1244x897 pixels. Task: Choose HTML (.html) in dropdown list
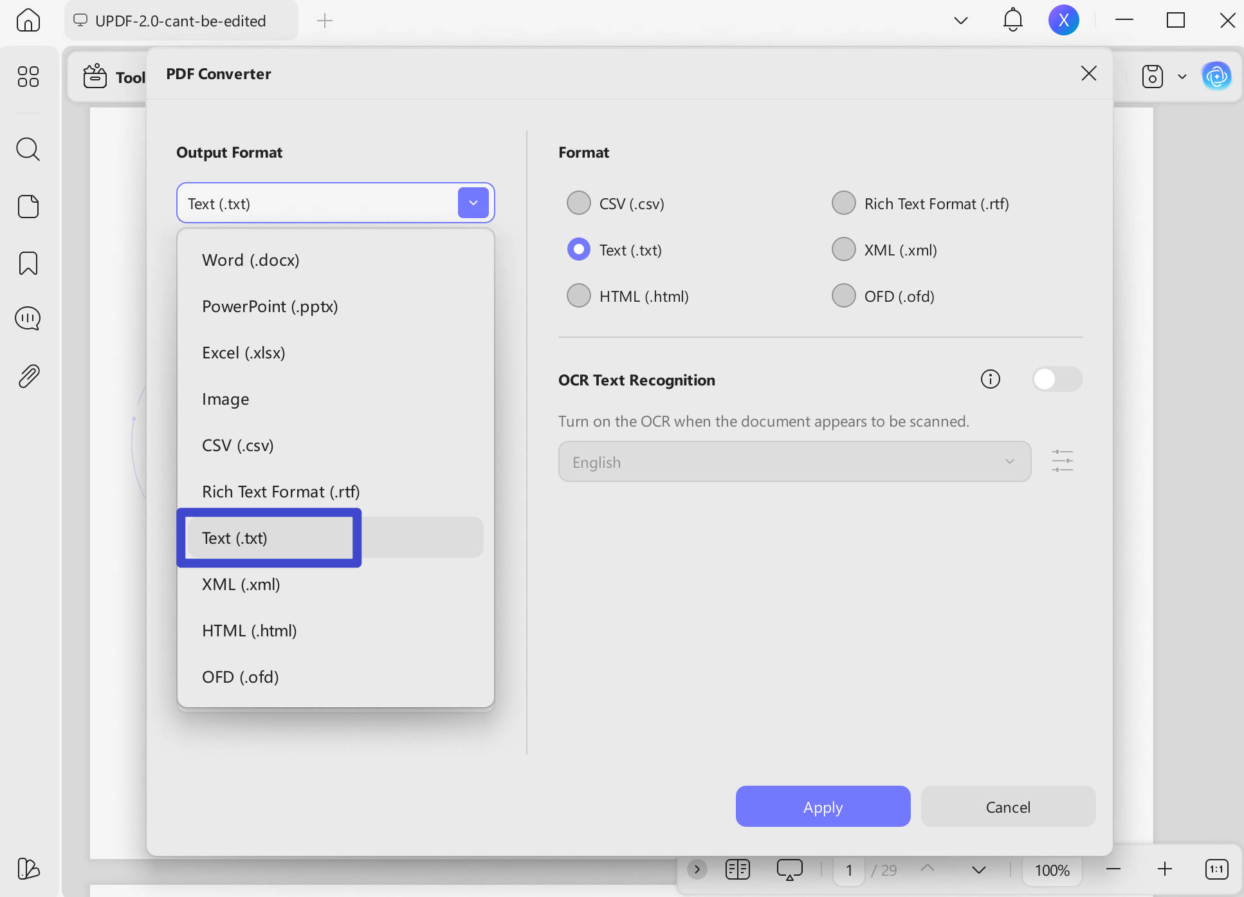335,631
